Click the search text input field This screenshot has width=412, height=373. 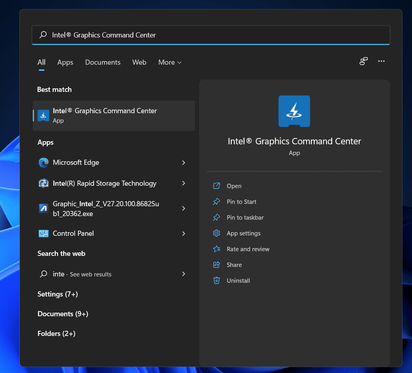point(211,35)
